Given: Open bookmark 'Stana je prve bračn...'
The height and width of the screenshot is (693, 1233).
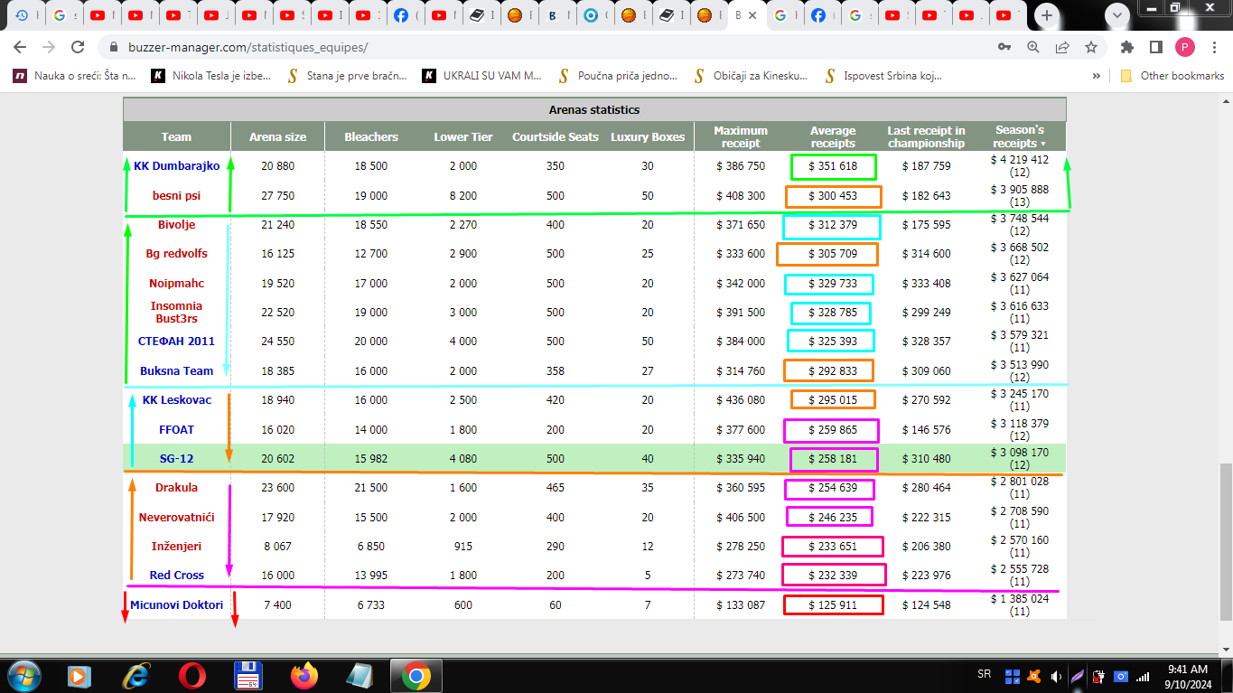Looking at the screenshot, I should [x=347, y=76].
